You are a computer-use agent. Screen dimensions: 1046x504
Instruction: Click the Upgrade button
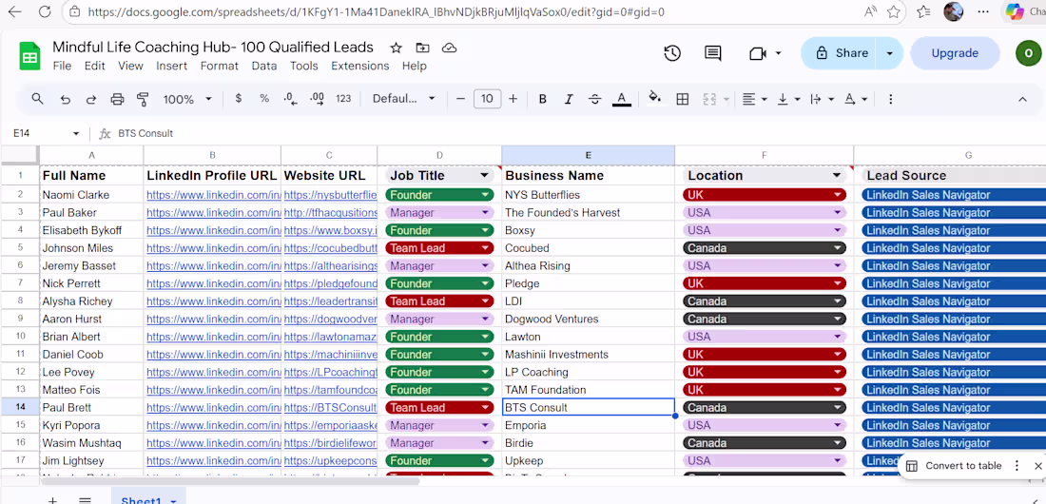point(955,53)
